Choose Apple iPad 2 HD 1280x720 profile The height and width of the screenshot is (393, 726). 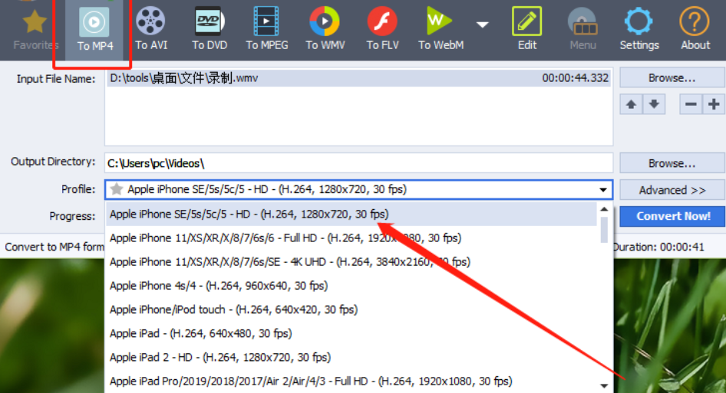[x=351, y=358]
